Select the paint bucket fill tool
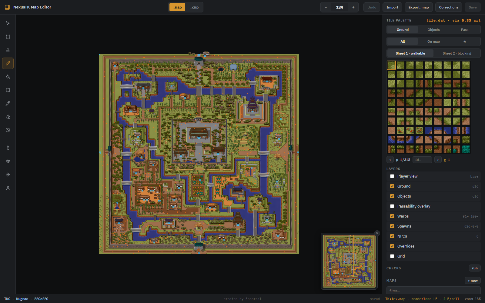This screenshot has height=303, width=485. [8, 77]
